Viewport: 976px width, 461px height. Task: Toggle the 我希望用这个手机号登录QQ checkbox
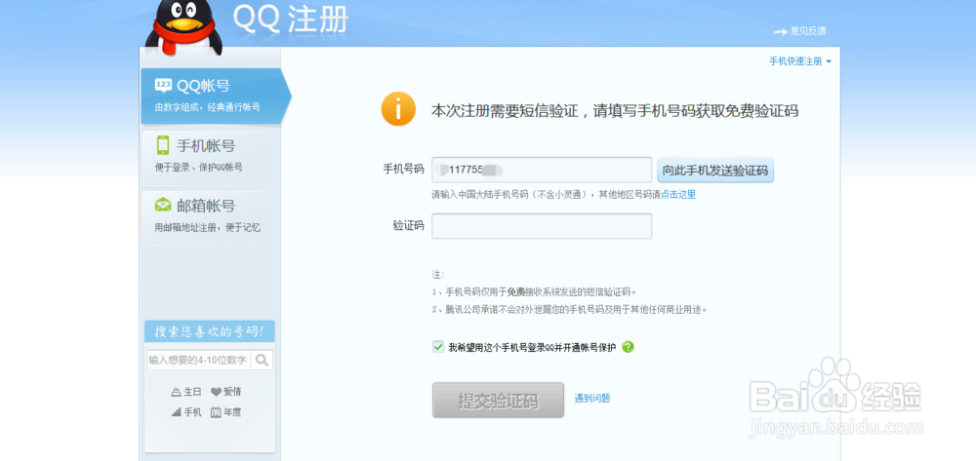[438, 347]
